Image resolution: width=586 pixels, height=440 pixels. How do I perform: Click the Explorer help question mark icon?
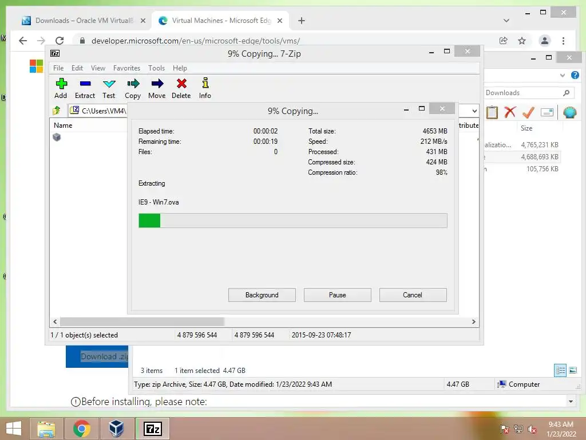tap(575, 75)
